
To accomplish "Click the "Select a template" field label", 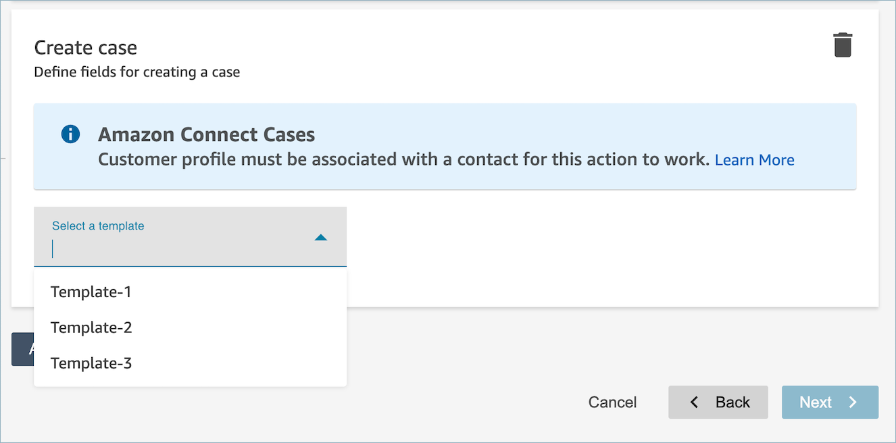I will [98, 226].
